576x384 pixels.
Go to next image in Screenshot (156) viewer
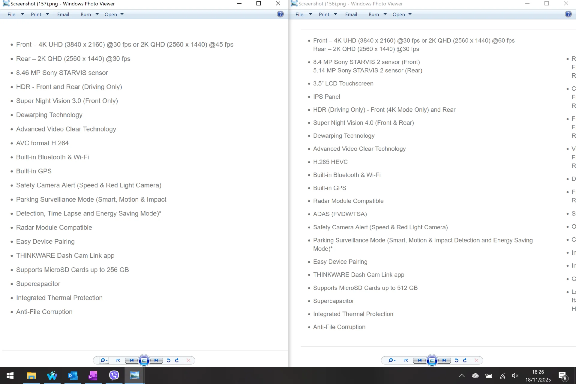(444, 360)
